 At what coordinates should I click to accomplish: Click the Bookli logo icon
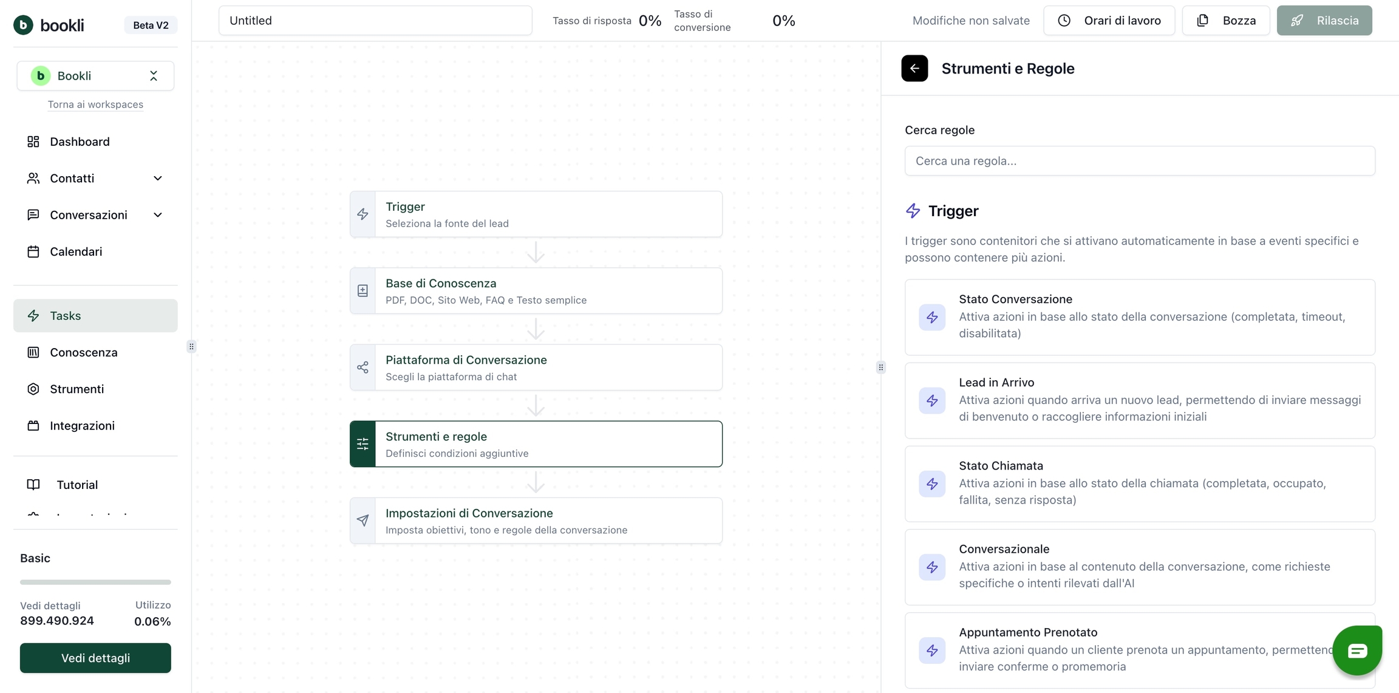[23, 25]
